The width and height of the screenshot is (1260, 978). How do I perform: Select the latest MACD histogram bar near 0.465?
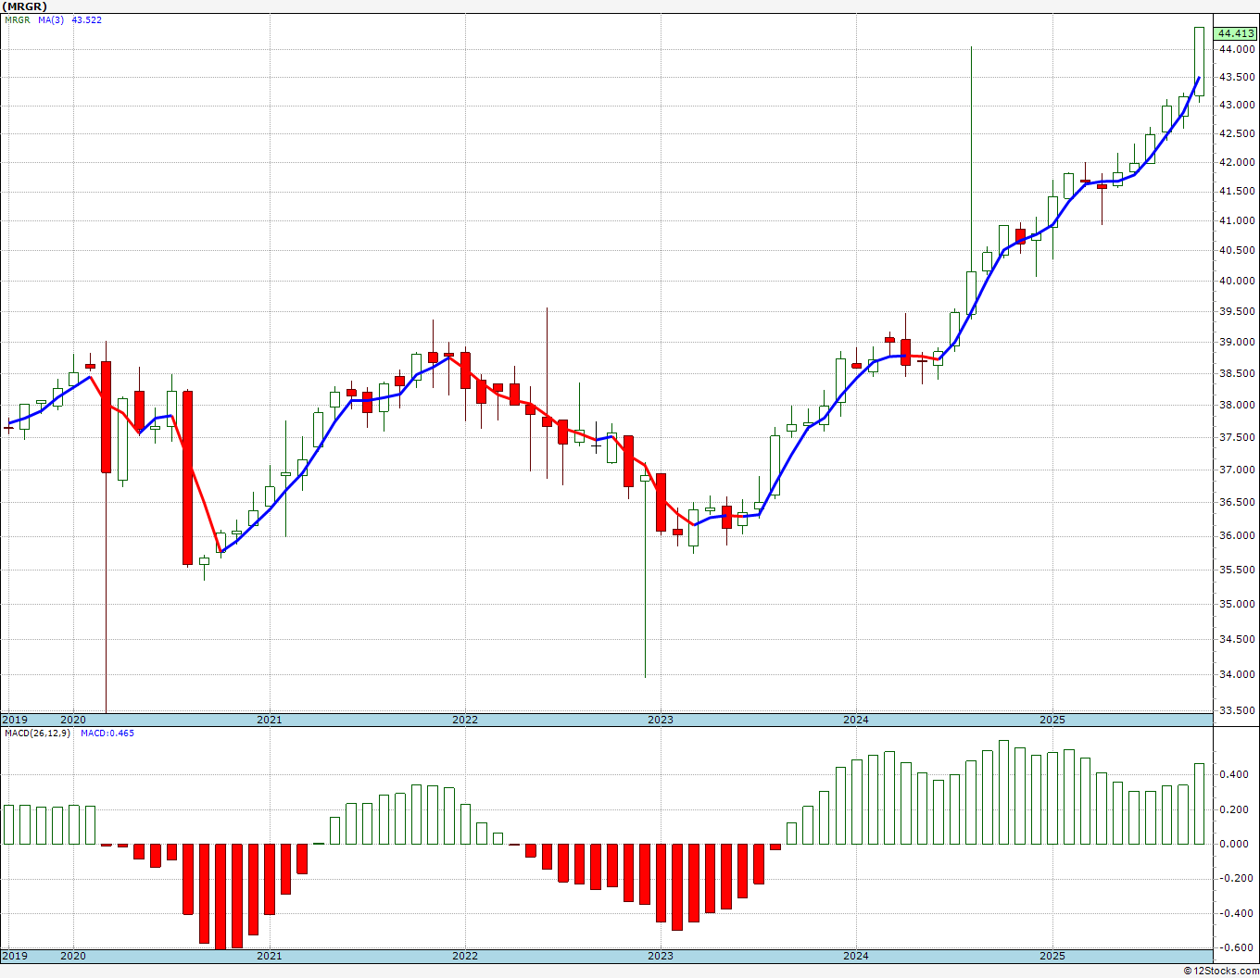tap(1199, 804)
